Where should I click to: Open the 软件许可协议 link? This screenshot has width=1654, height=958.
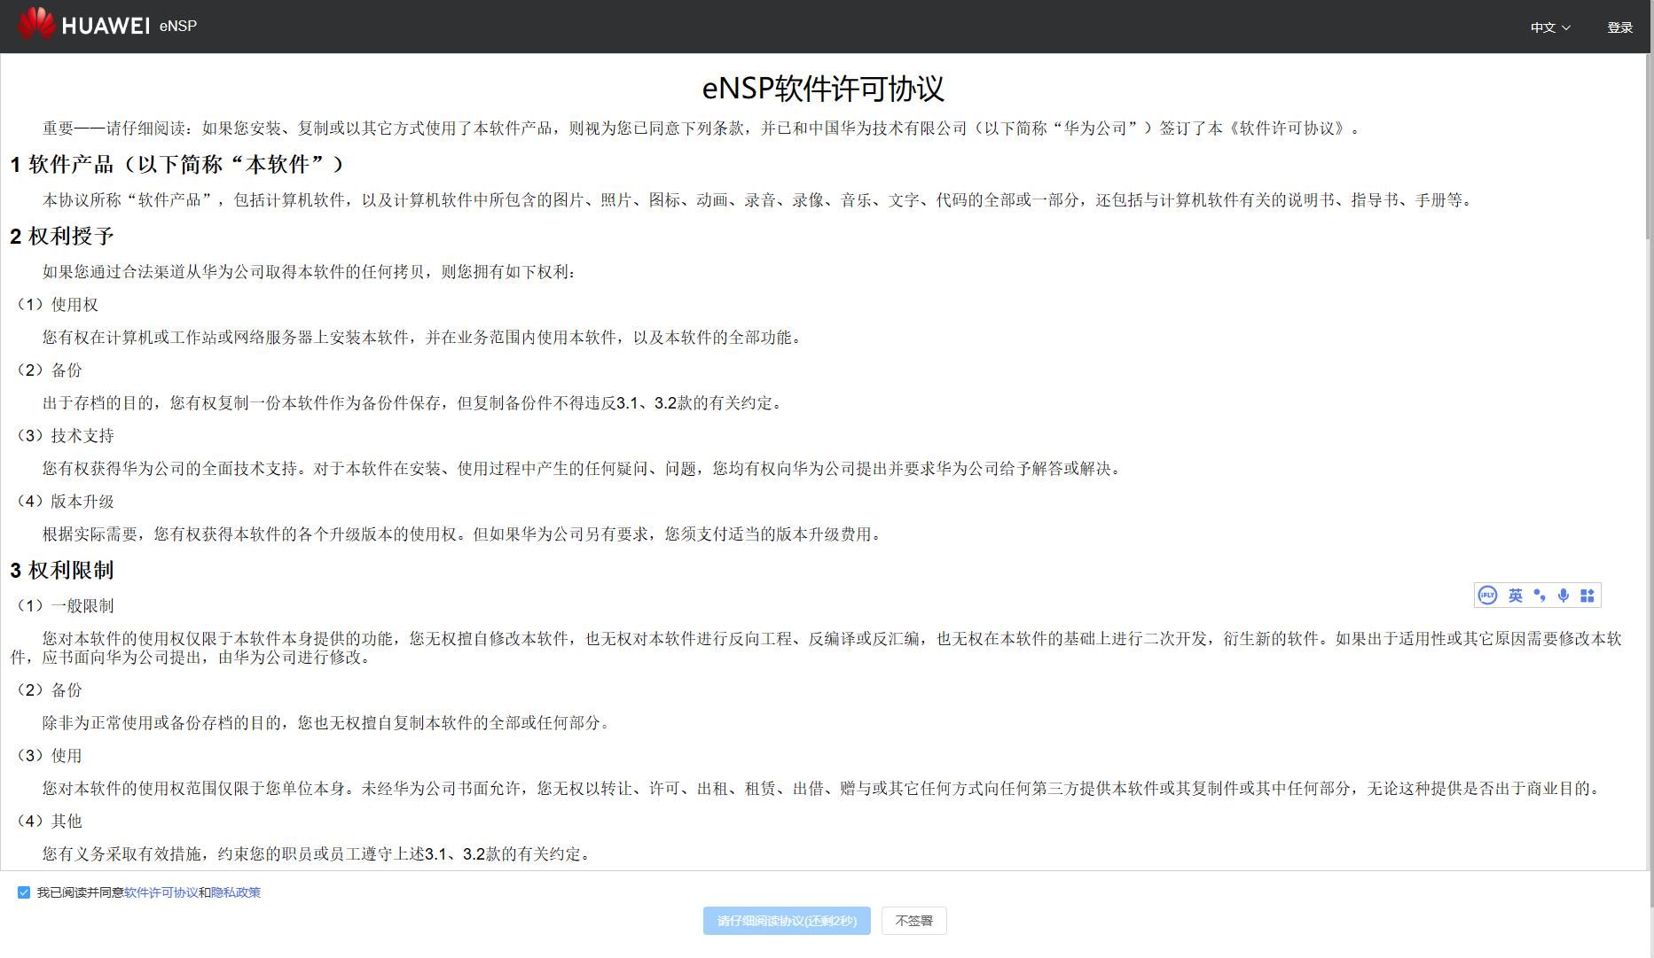click(161, 892)
